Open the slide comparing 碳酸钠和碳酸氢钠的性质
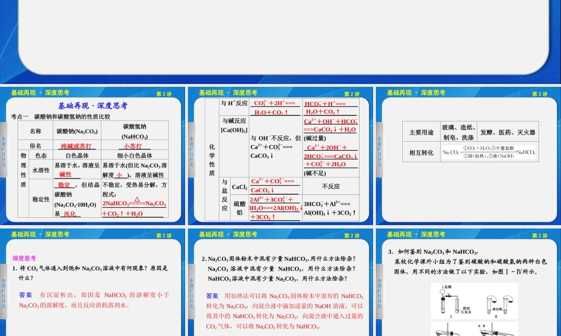 93,156
